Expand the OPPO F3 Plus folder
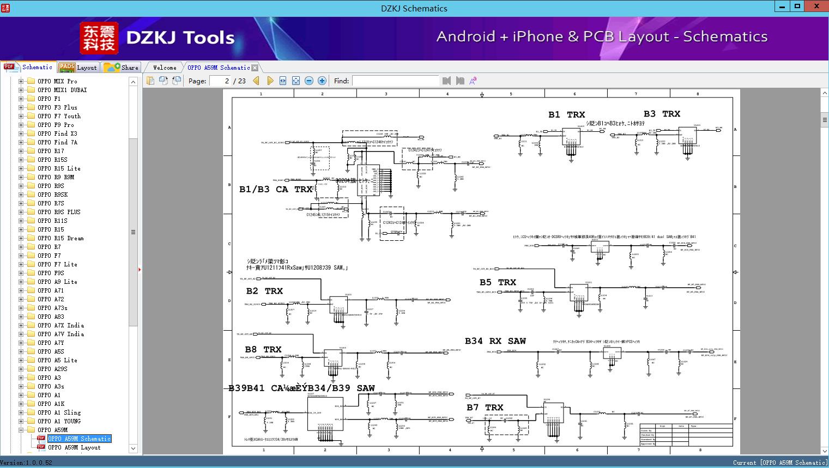This screenshot has width=829, height=468. [21, 107]
